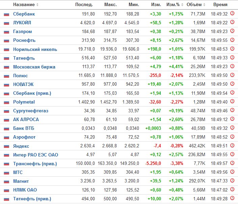The image size is (238, 204).
Task: Click the Russian flag icon beside ЛУКОЙЛ
Action: coord(6,23)
